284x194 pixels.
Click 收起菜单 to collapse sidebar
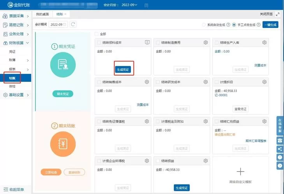(14, 189)
